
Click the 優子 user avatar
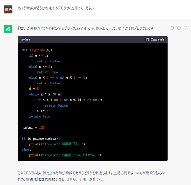coord(8,9)
